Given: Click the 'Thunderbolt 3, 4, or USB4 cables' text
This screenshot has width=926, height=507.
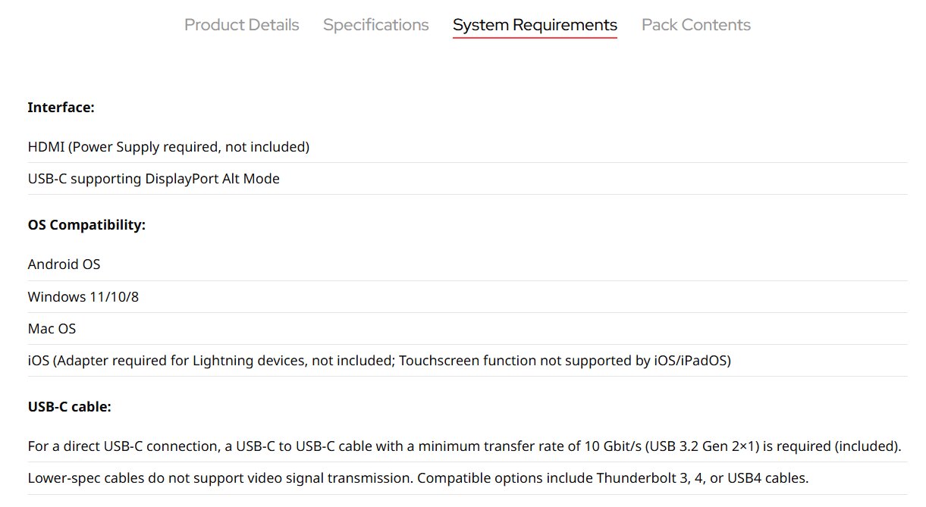Looking at the screenshot, I should (702, 478).
